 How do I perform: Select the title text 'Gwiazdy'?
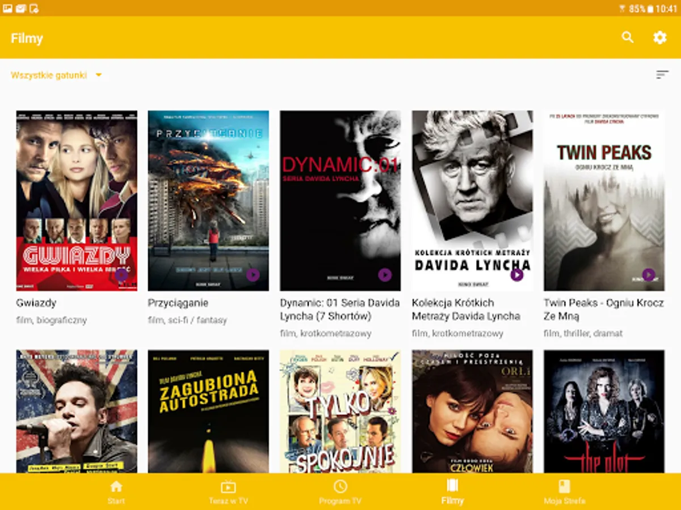[x=36, y=303]
